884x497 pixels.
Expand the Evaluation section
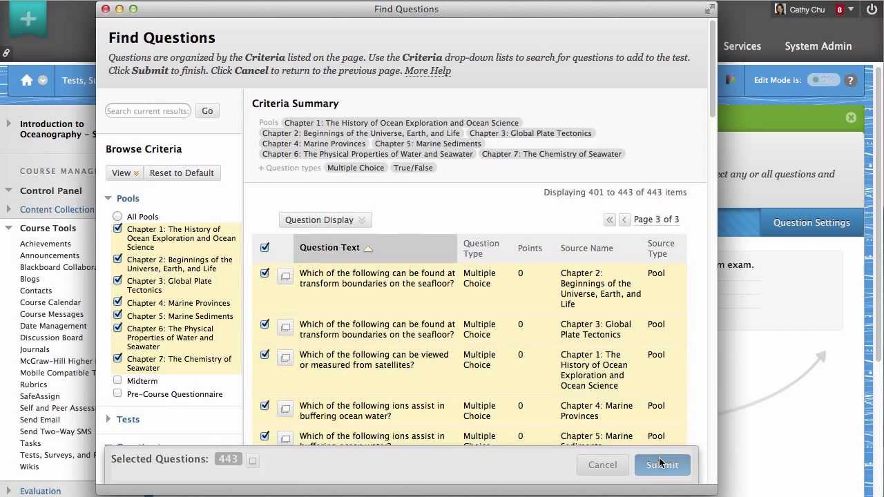point(8,491)
